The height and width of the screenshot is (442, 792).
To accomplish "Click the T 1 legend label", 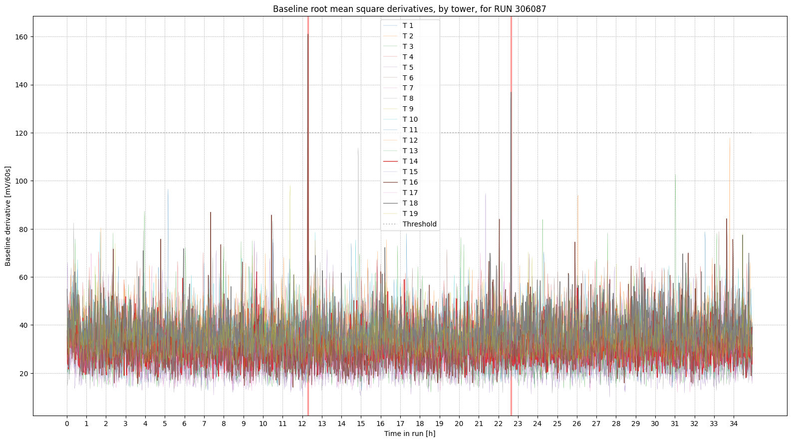I will (408, 25).
